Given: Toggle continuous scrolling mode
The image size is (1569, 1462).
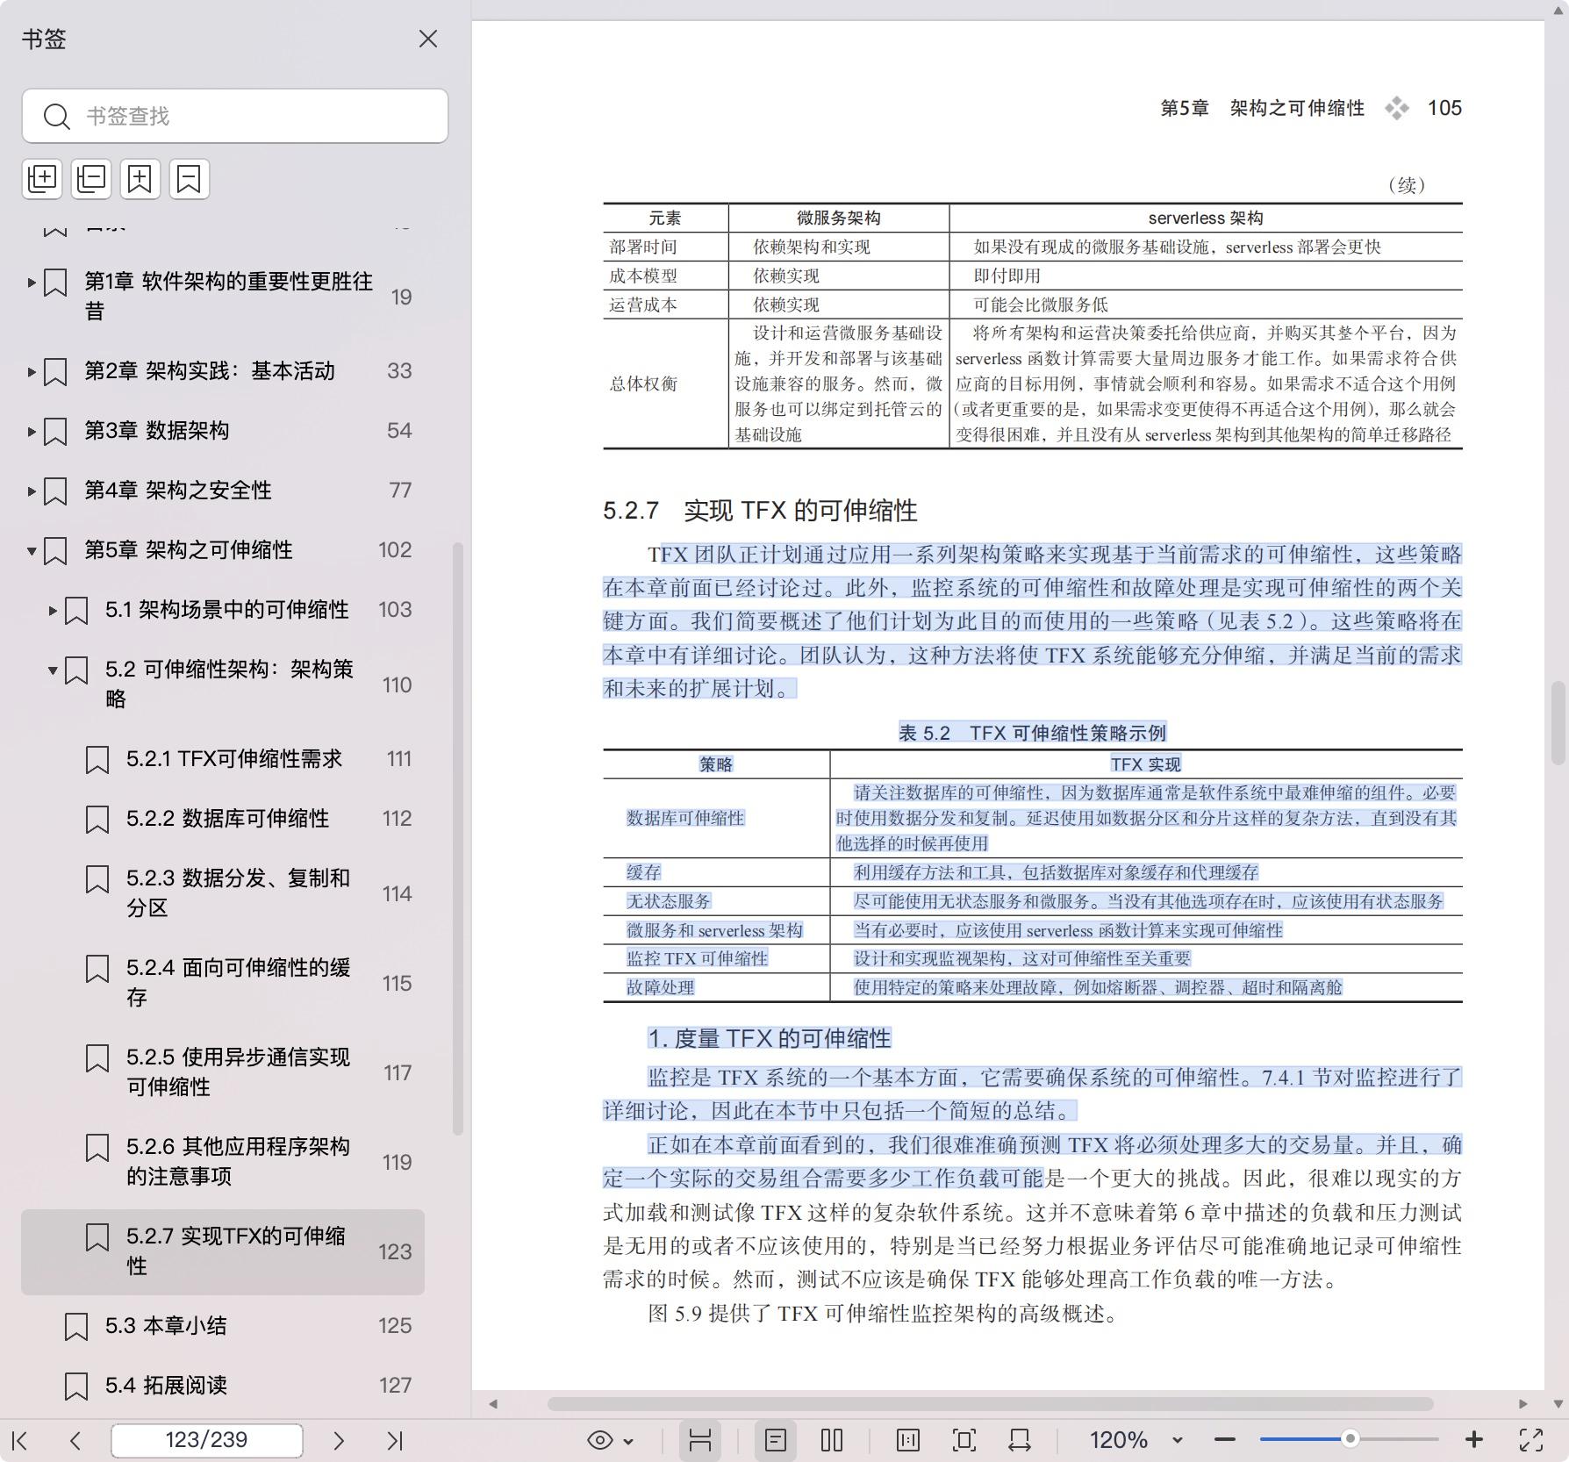Looking at the screenshot, I should coord(699,1440).
